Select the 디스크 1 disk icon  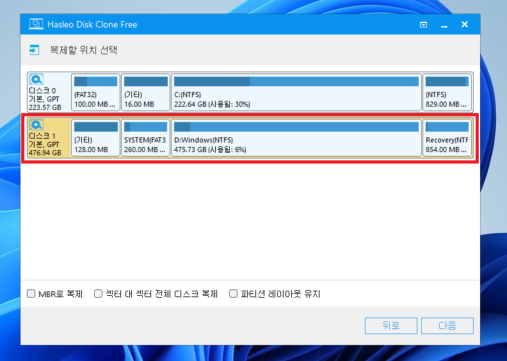click(x=36, y=125)
